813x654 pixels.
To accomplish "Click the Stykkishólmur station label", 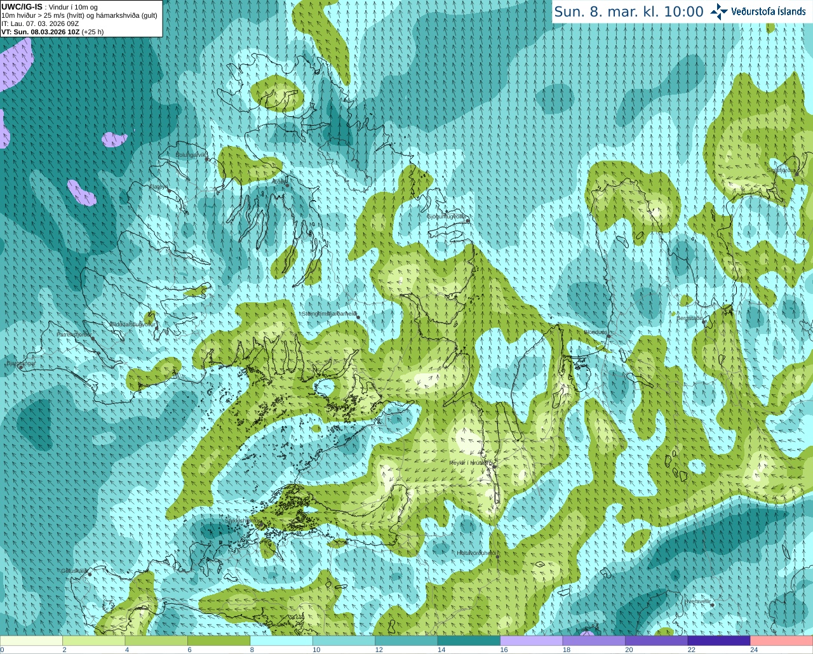I will tap(242, 520).
